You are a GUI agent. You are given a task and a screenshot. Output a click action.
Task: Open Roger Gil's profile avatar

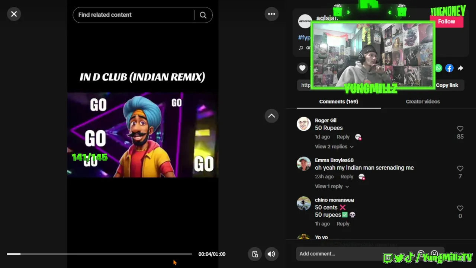click(x=303, y=124)
